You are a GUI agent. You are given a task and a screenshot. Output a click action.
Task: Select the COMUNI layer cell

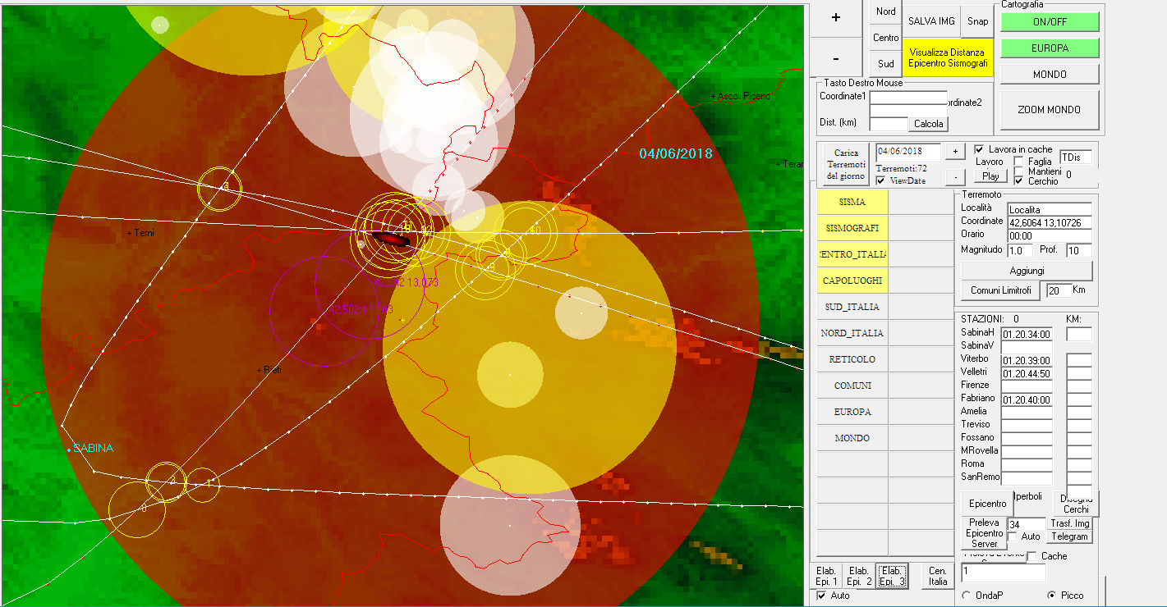[x=852, y=386]
